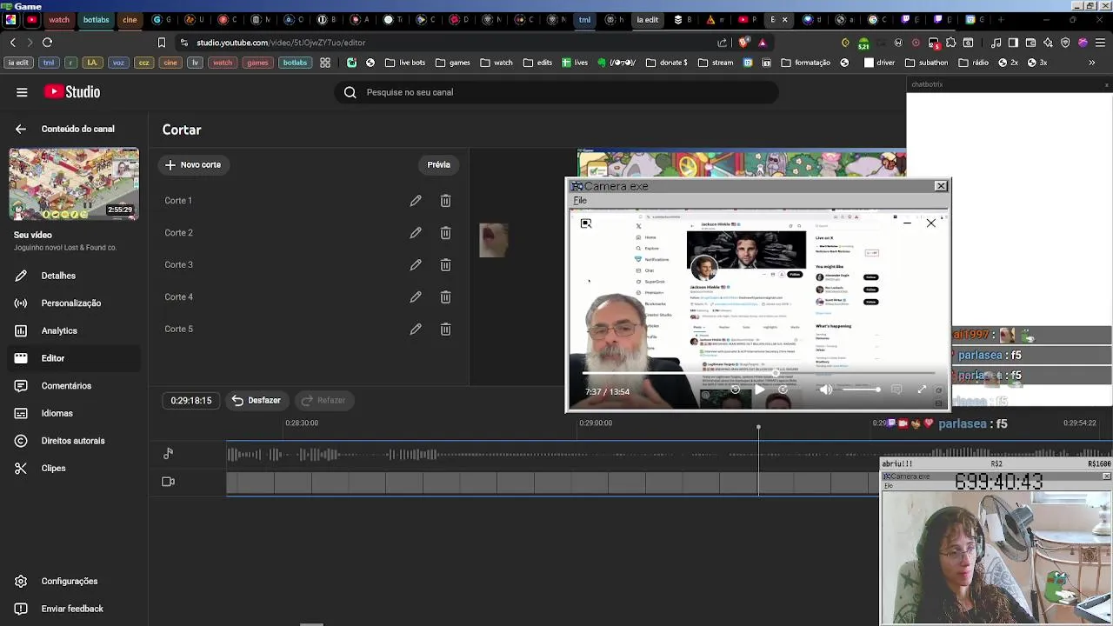Delete Corte 2 with the trash icon
The height and width of the screenshot is (626, 1113).
pos(445,233)
